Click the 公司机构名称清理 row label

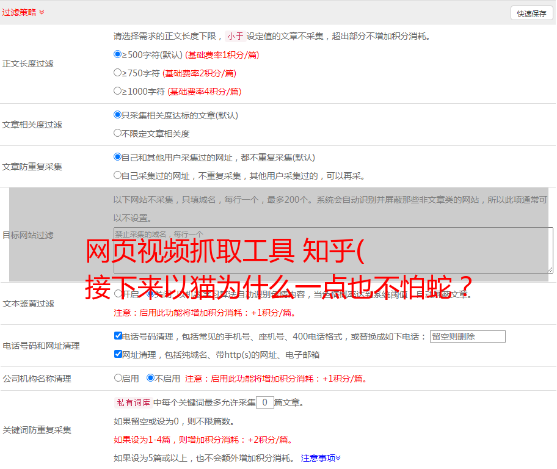[x=37, y=379]
